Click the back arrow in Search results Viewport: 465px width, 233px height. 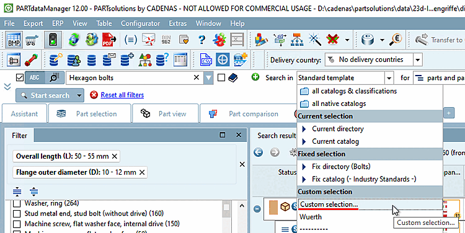(x=259, y=152)
